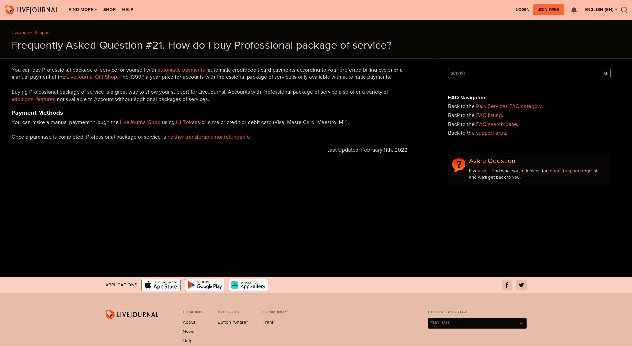Open Button "Share" product link
The image size is (632, 346).
point(233,322)
